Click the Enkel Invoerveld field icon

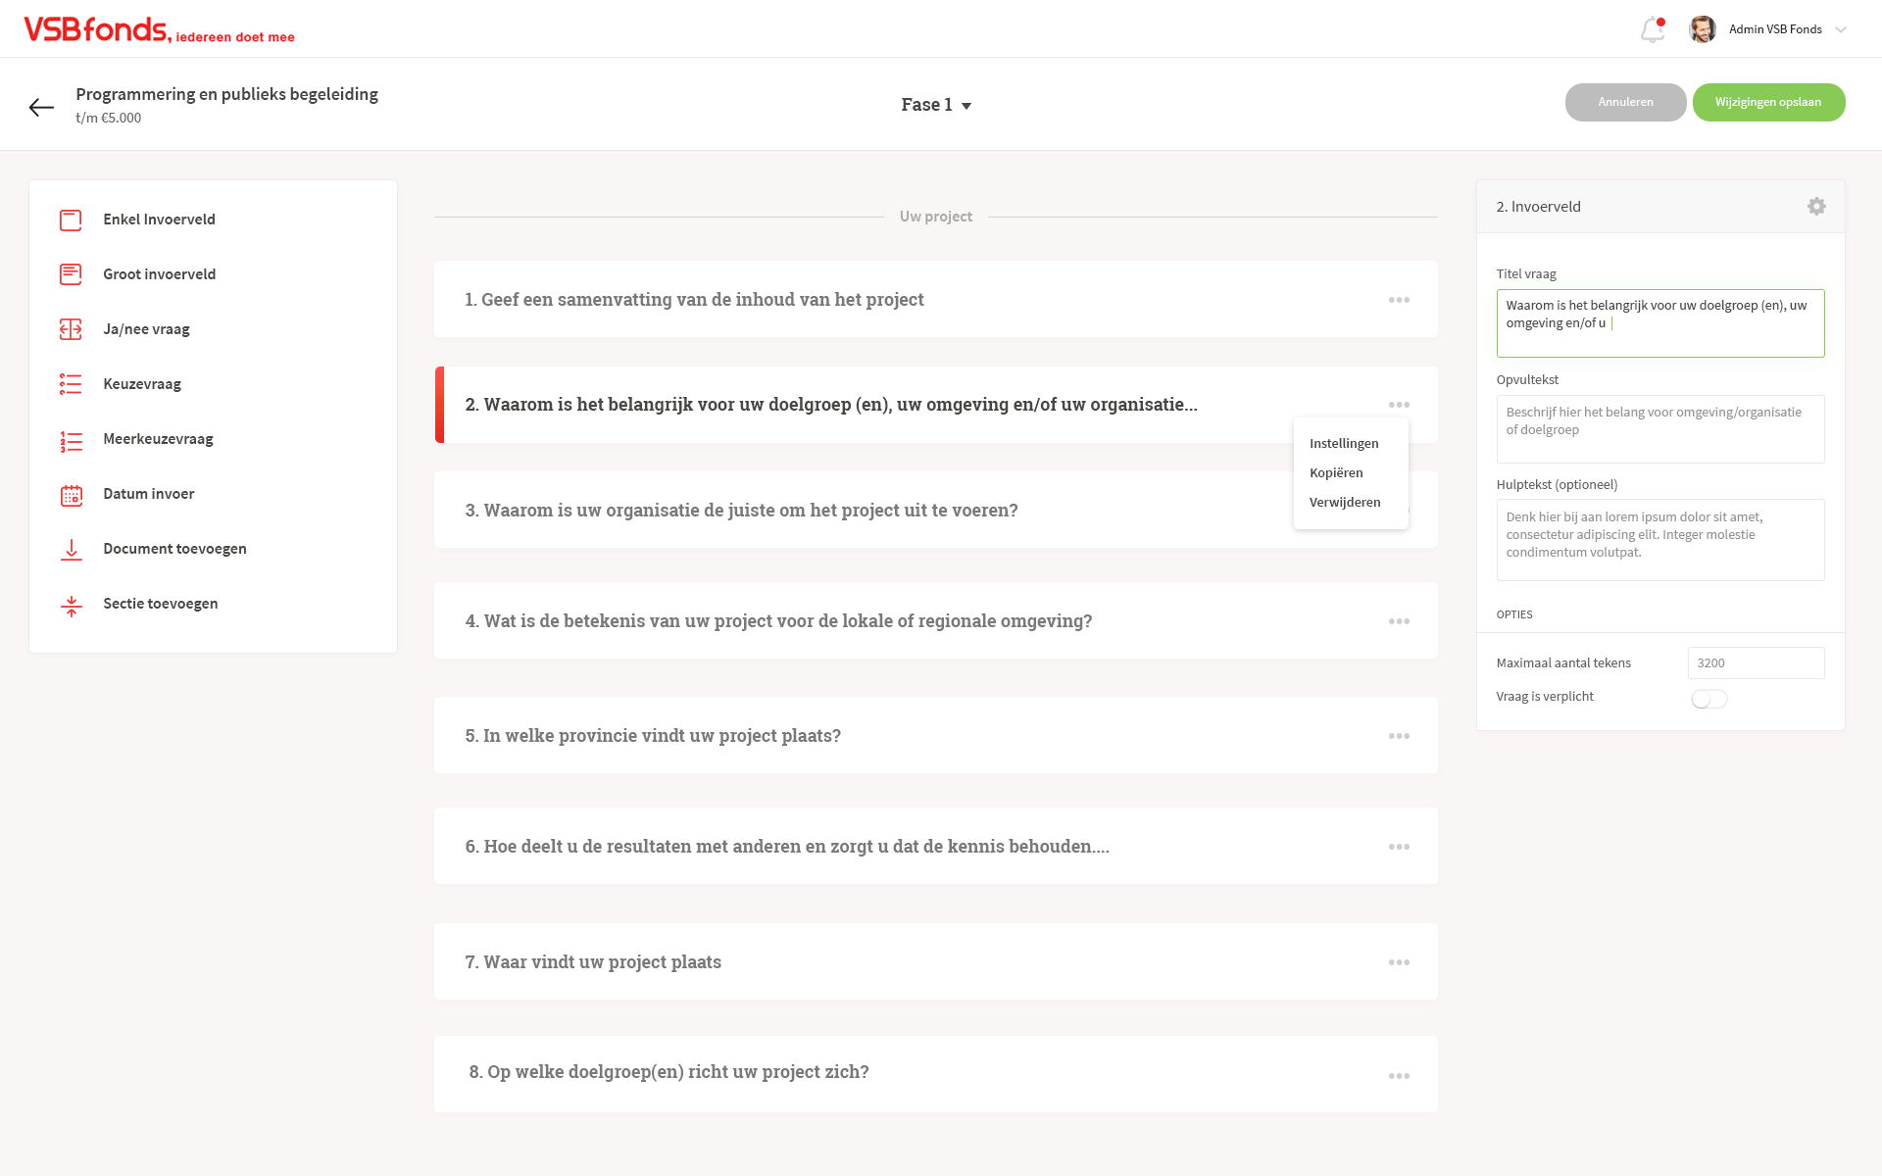coord(71,220)
